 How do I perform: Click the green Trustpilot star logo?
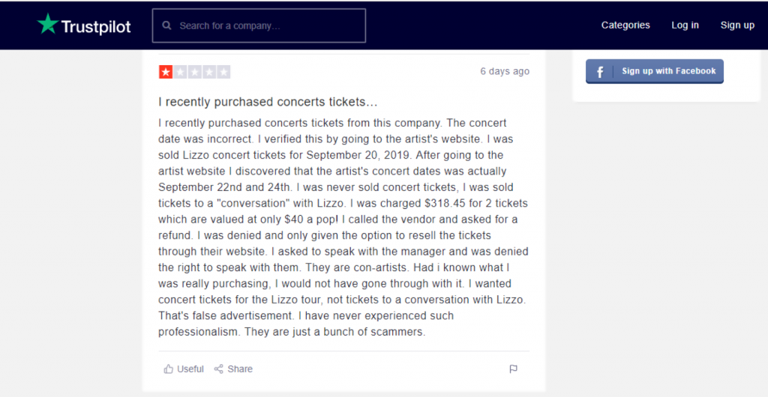coord(48,24)
